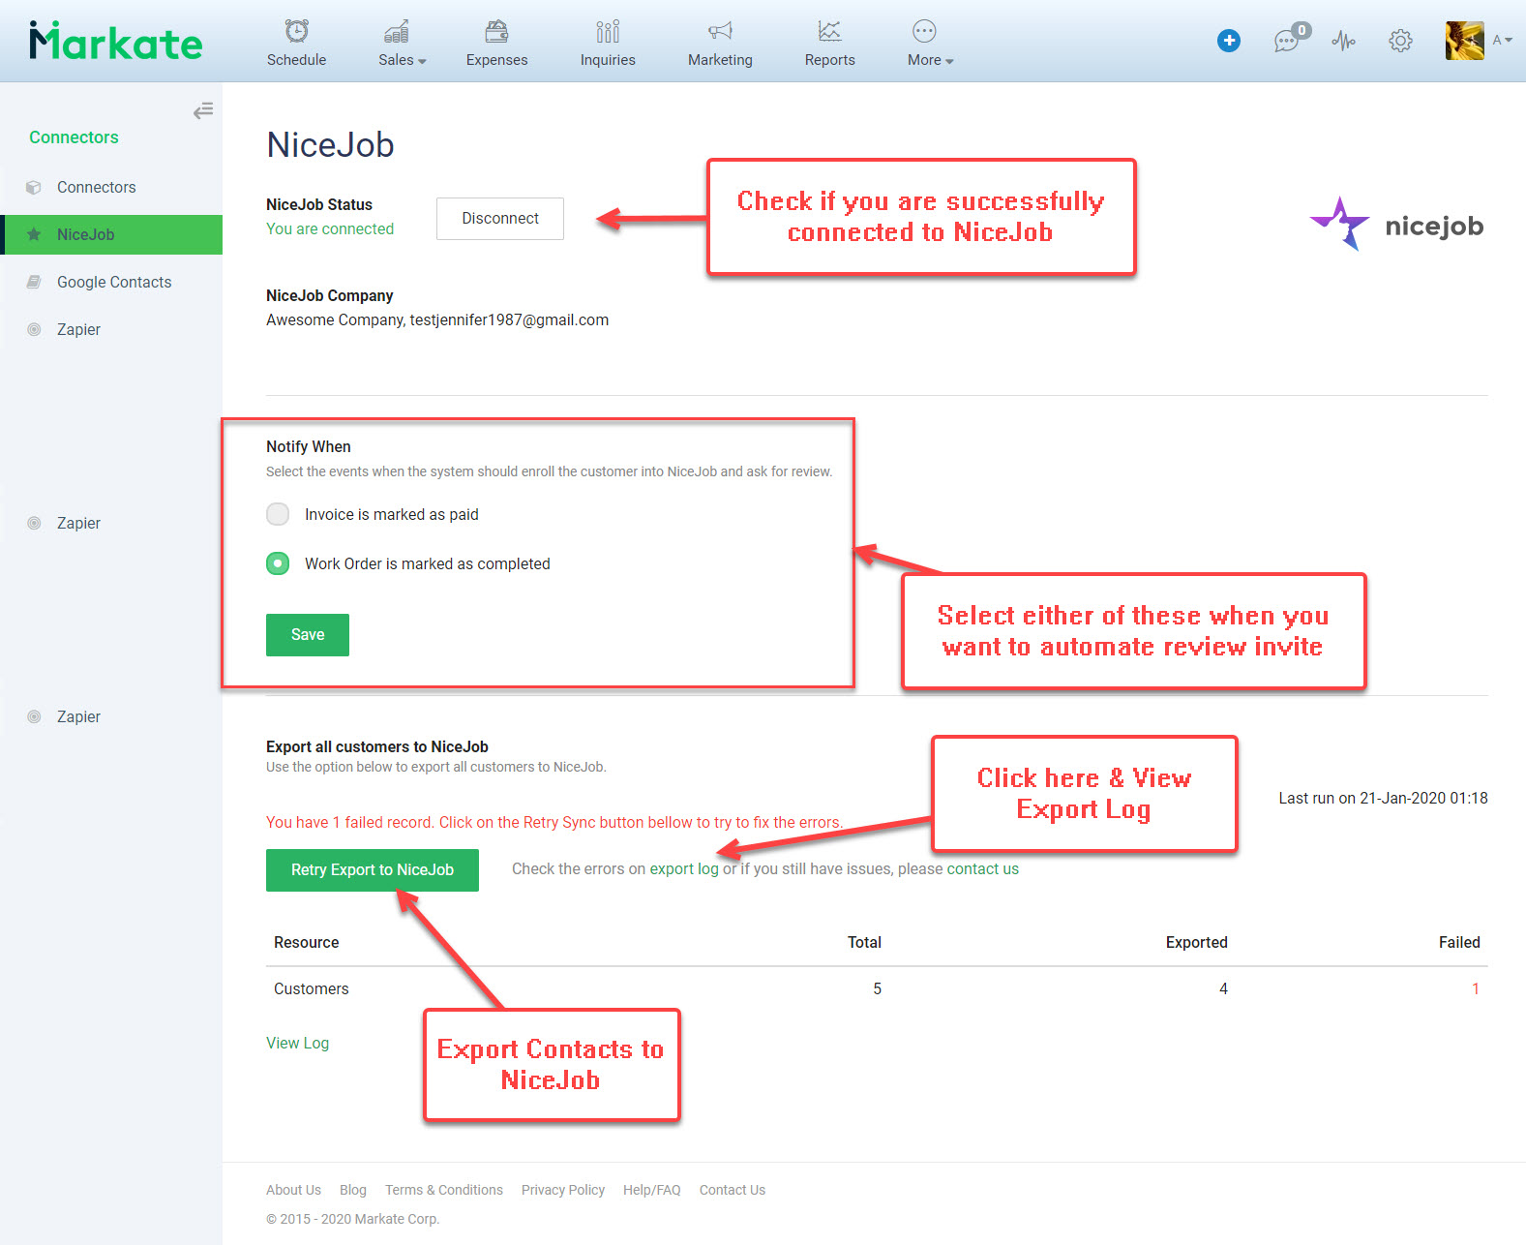Click the NiceJob star icon in sidebar
This screenshot has width=1526, height=1245.
point(34,235)
